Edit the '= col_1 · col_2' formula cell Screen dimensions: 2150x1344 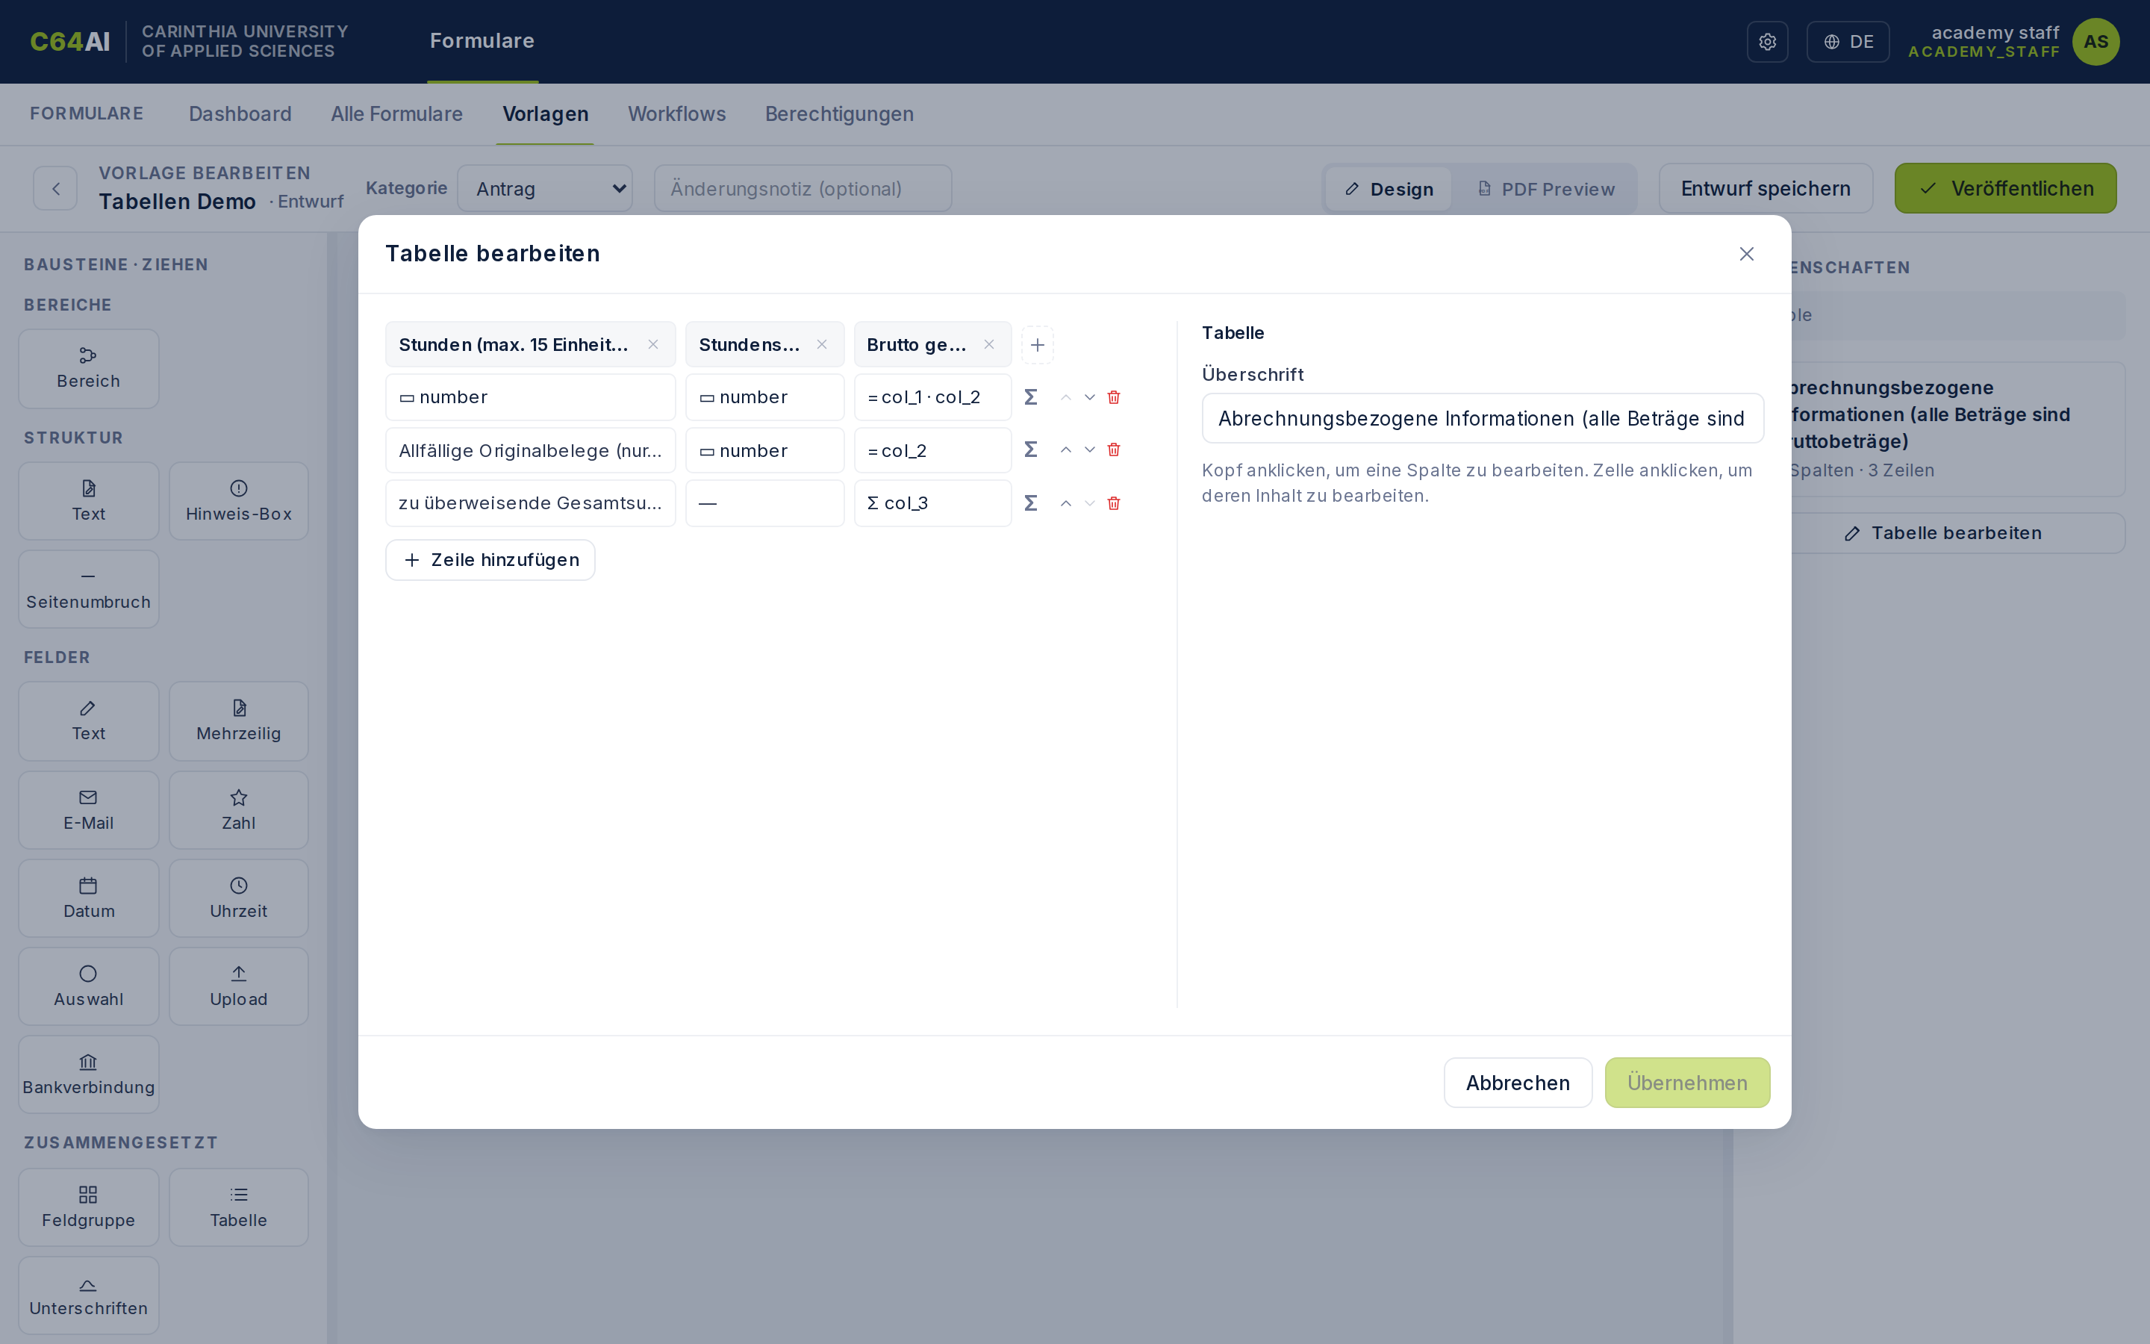pos(933,397)
